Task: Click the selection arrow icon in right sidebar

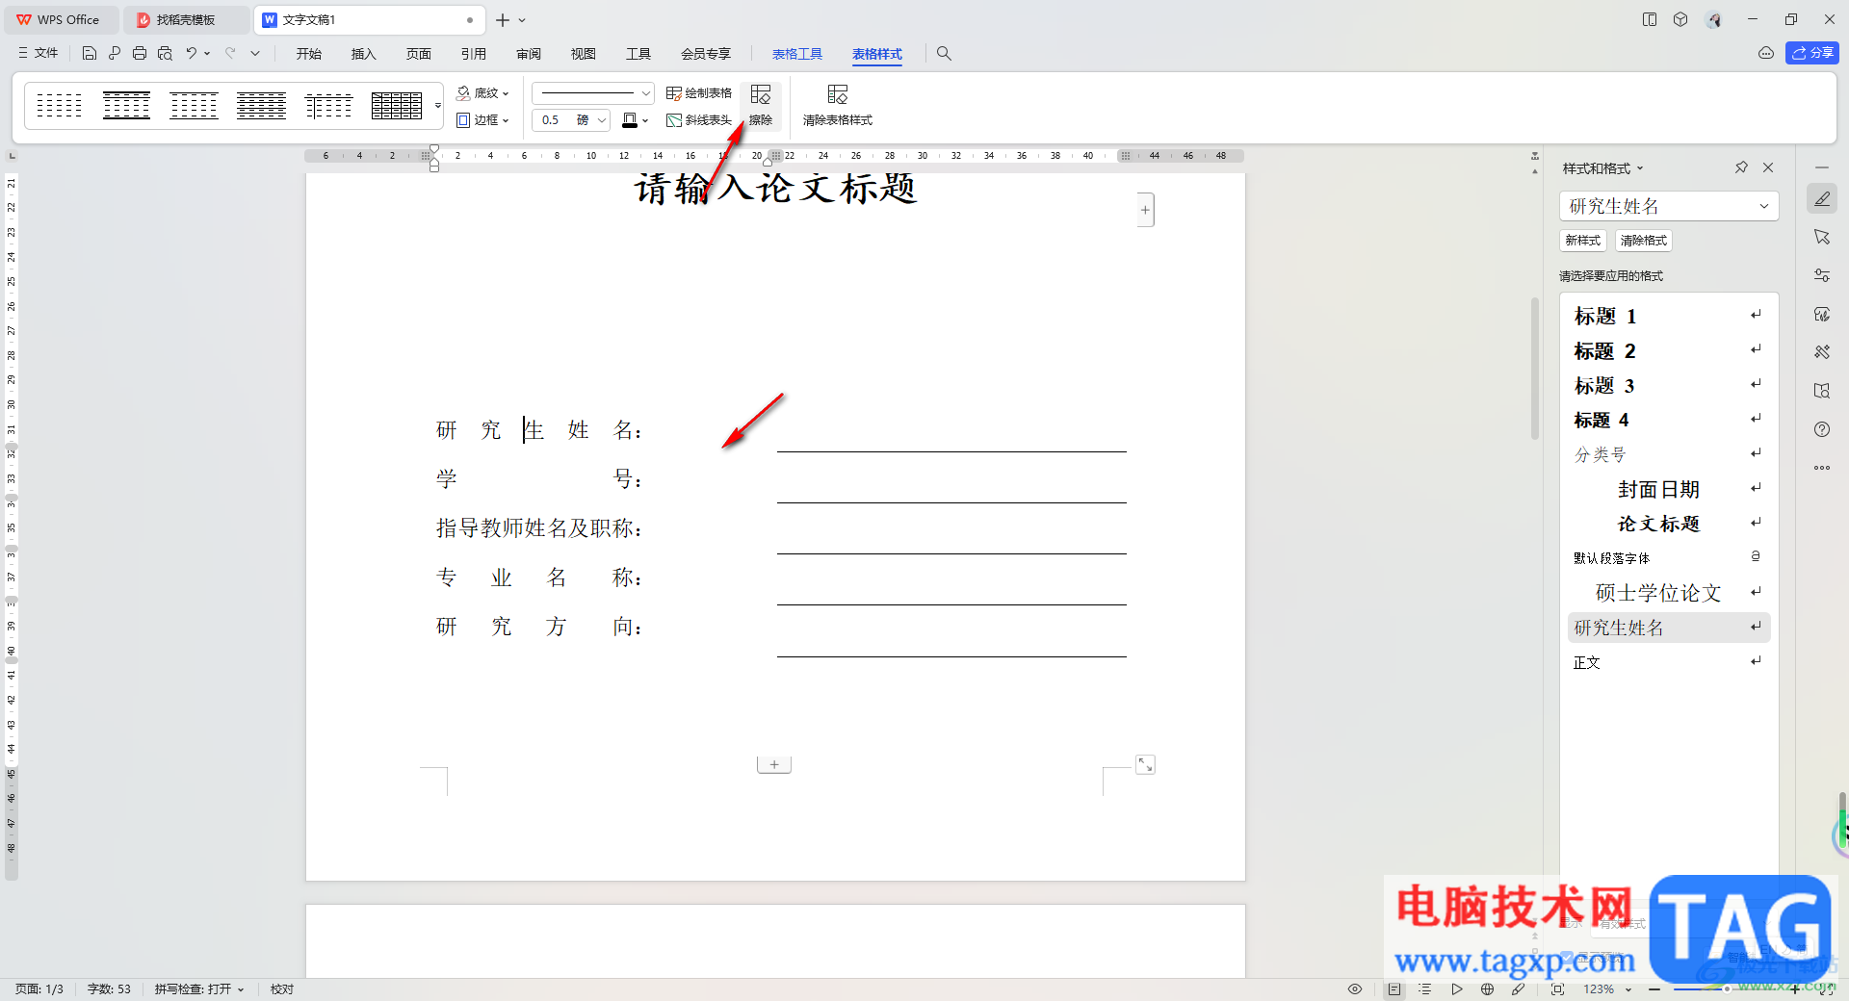Action: 1822,237
